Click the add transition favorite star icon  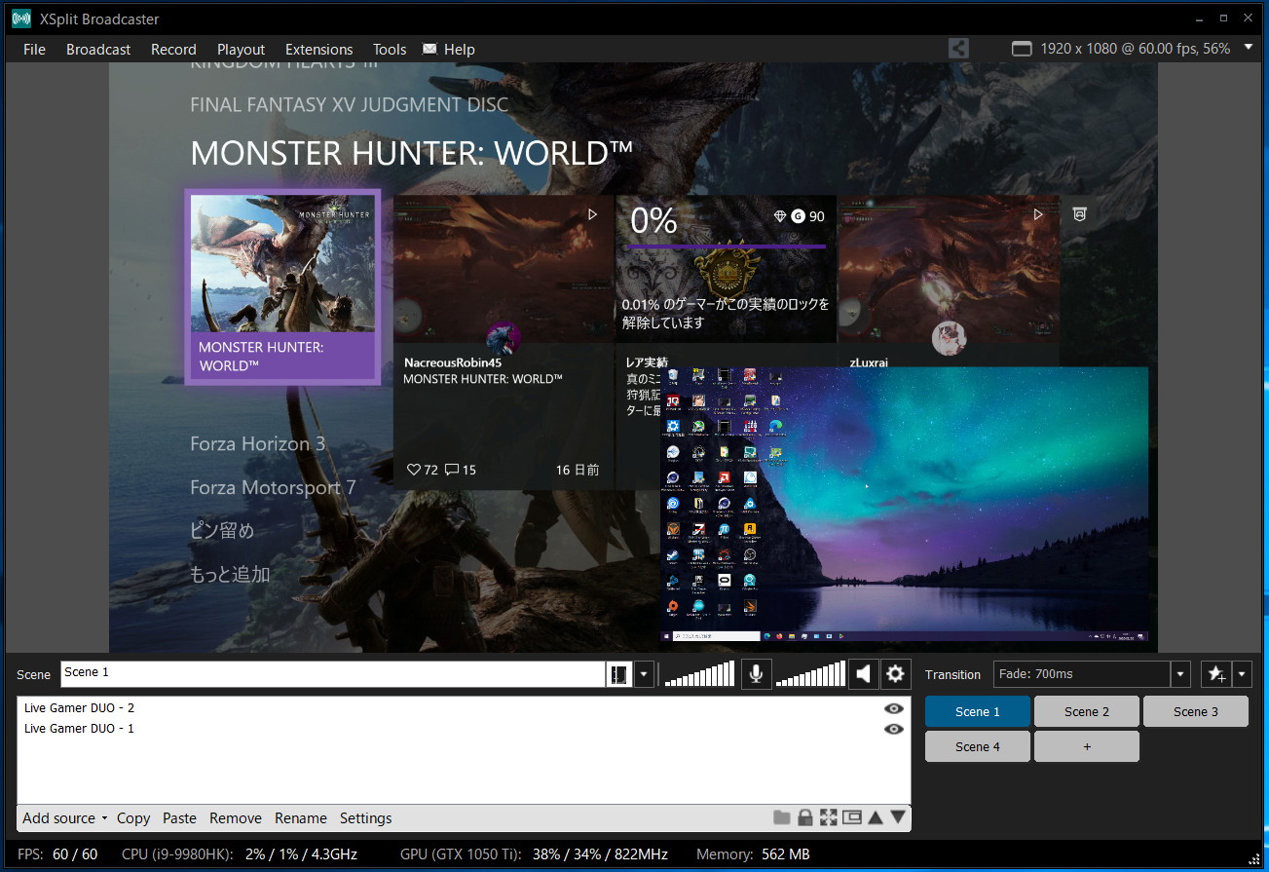[x=1216, y=674]
